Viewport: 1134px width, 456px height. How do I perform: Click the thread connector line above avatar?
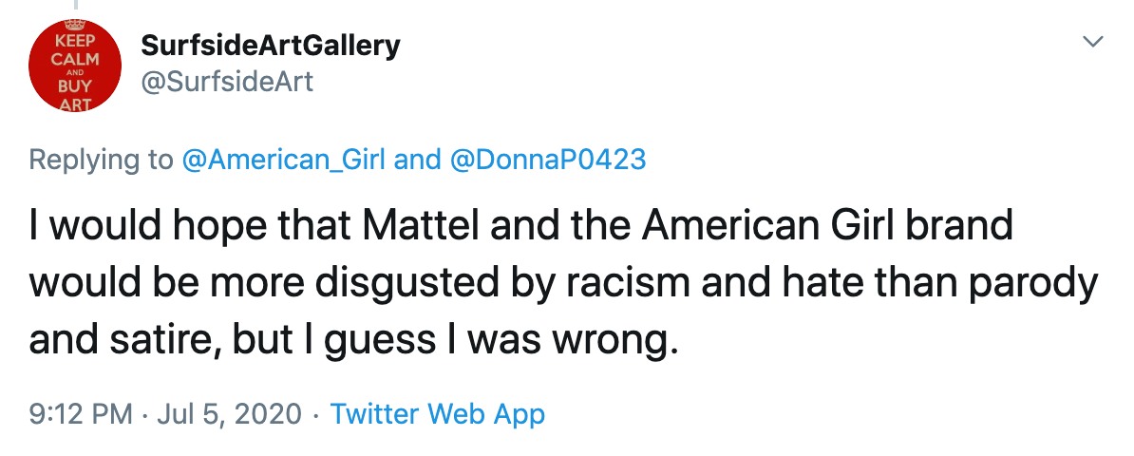point(74,6)
